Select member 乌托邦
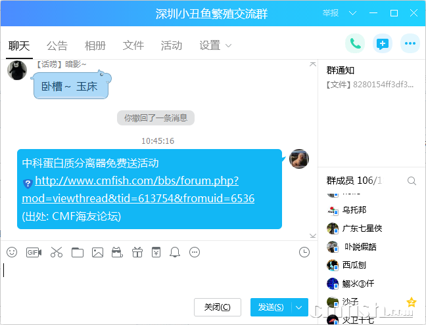The height and width of the screenshot is (325, 426). [354, 210]
